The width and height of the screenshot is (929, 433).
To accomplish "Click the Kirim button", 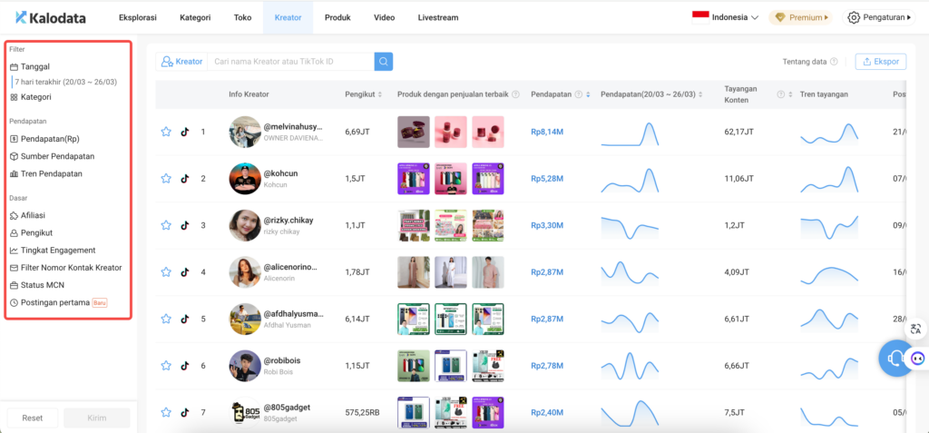I will 96,418.
